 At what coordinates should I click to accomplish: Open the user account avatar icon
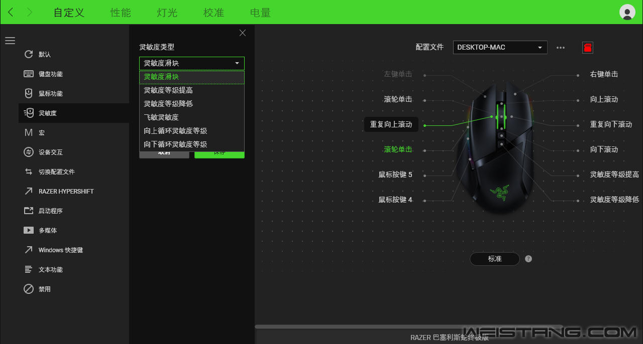[x=627, y=12]
